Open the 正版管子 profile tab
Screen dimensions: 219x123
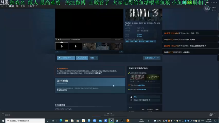(x=32, y=6)
